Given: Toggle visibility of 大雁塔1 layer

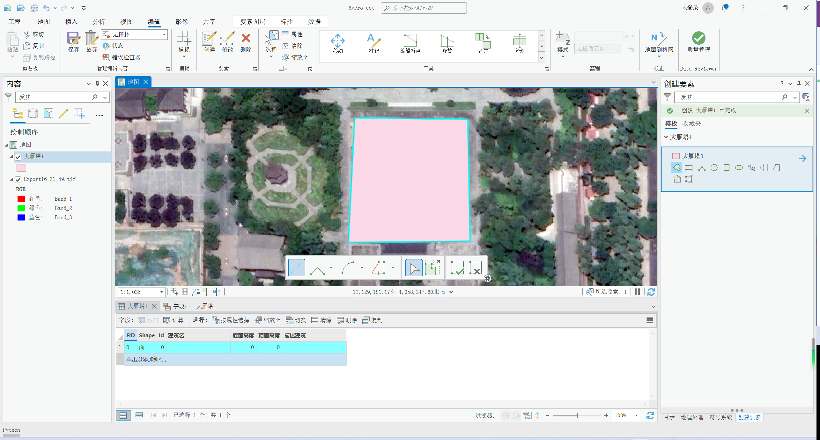Looking at the screenshot, I should click(x=18, y=157).
